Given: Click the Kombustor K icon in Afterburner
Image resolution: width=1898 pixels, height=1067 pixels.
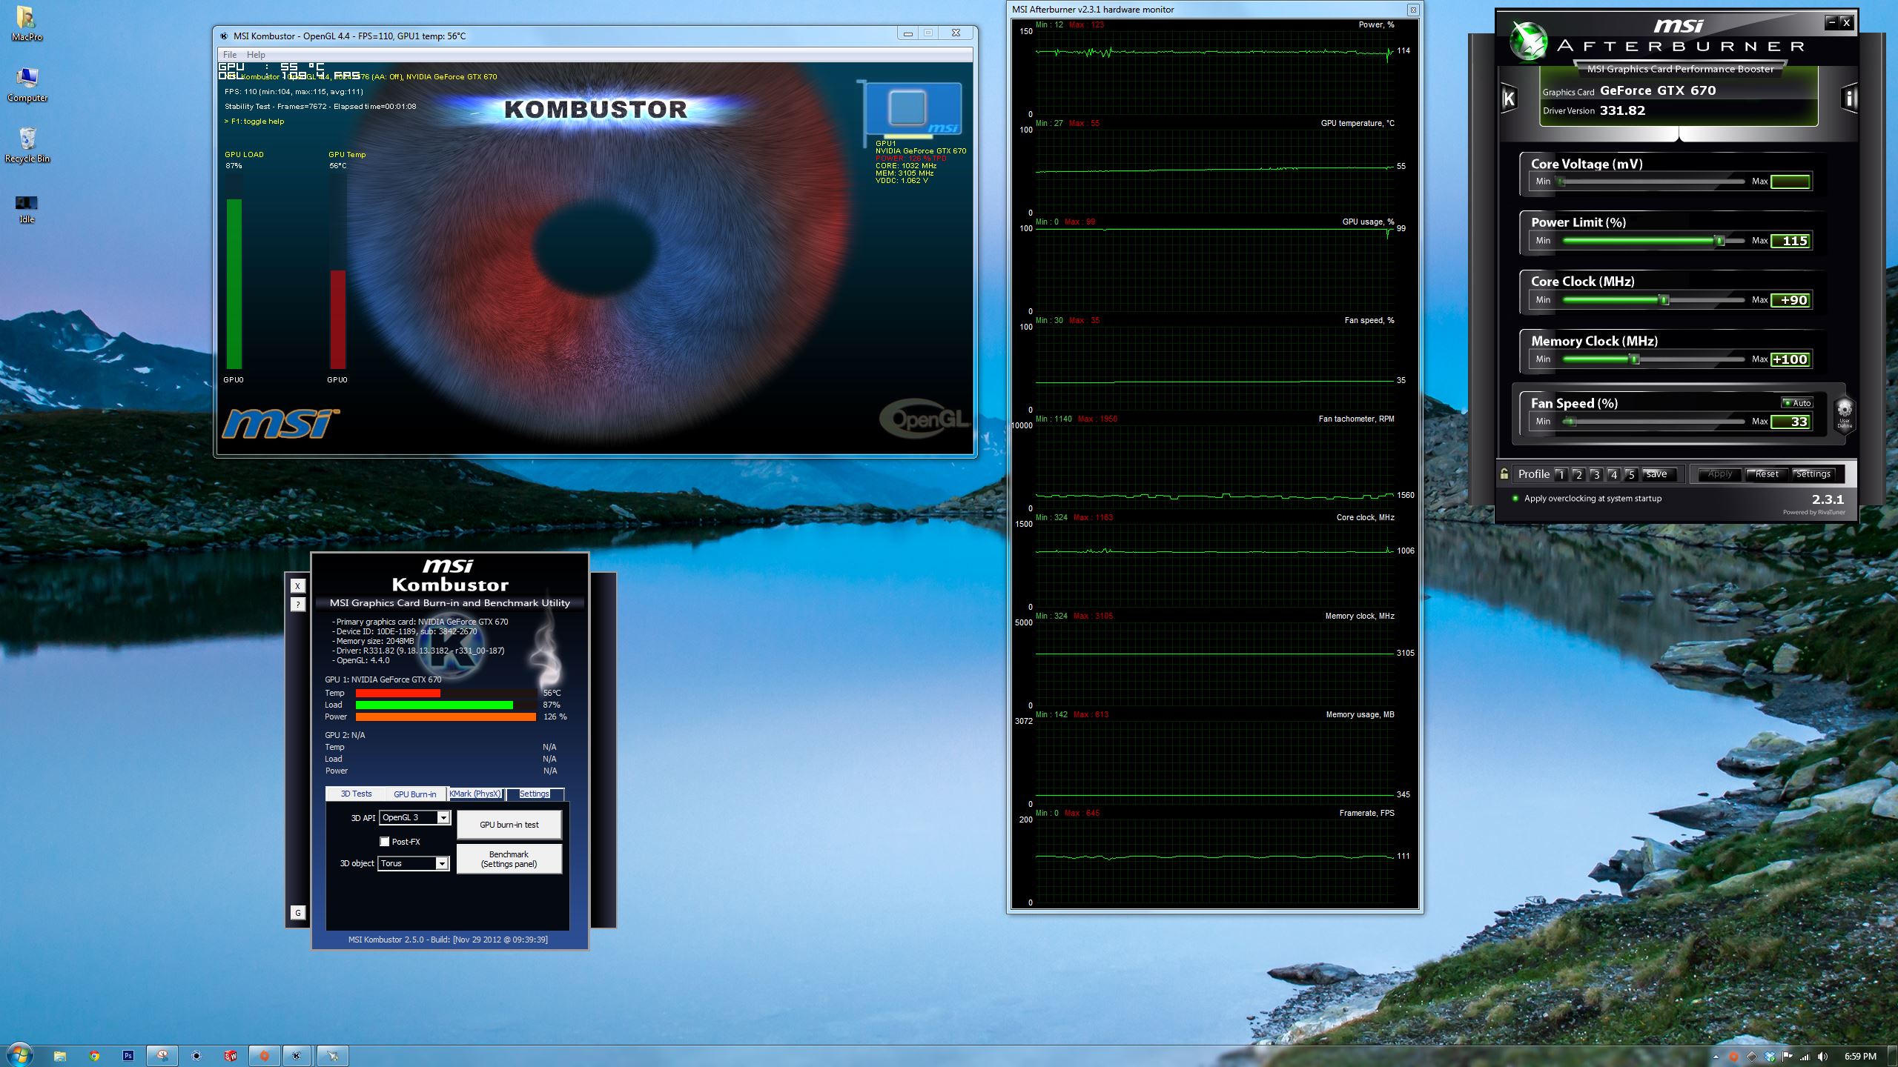Looking at the screenshot, I should tap(1509, 99).
